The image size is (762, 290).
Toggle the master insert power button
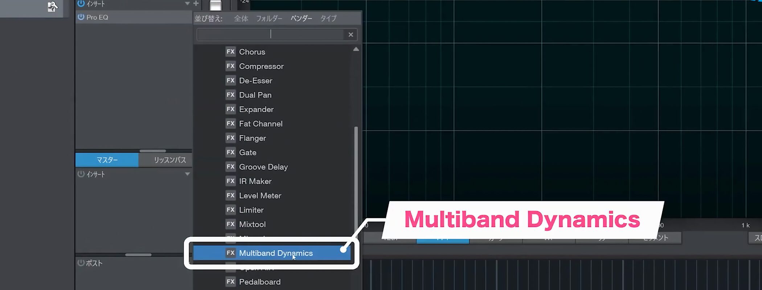(x=81, y=174)
